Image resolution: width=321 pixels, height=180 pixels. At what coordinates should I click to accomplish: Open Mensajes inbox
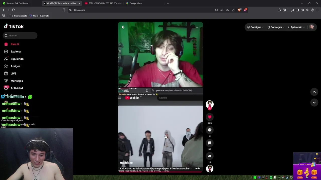[x=14, y=81]
